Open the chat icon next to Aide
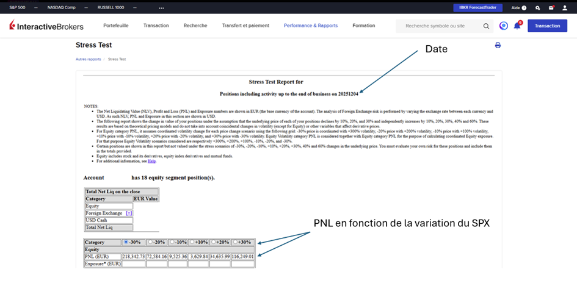The height and width of the screenshot is (297, 577). [x=538, y=8]
